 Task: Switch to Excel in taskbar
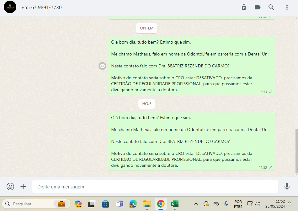tap(175, 204)
